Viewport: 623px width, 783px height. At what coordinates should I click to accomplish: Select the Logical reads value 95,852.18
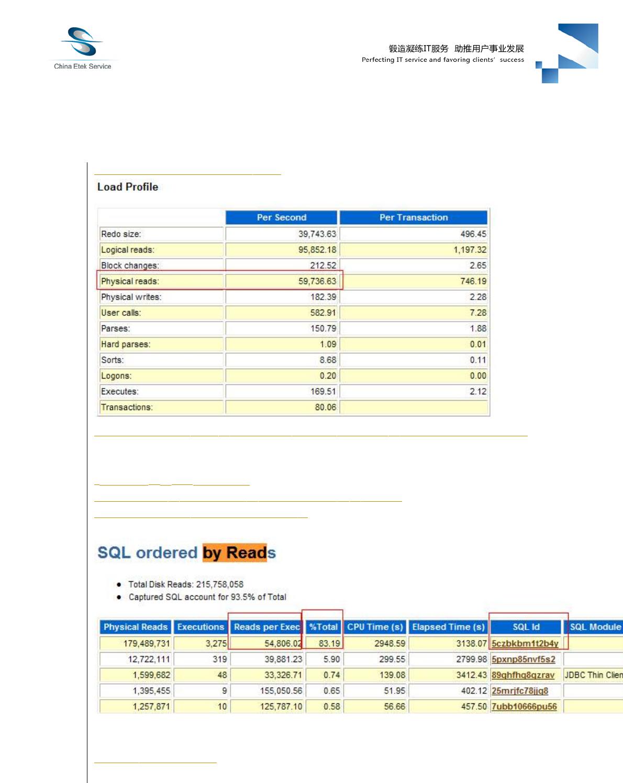[x=317, y=250]
